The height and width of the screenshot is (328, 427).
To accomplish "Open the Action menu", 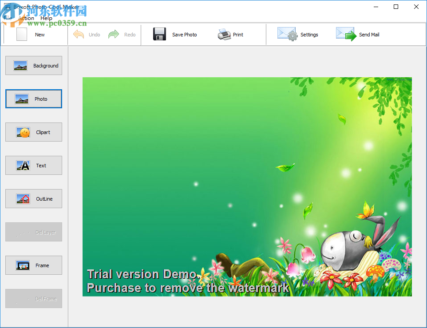I will (x=26, y=18).
